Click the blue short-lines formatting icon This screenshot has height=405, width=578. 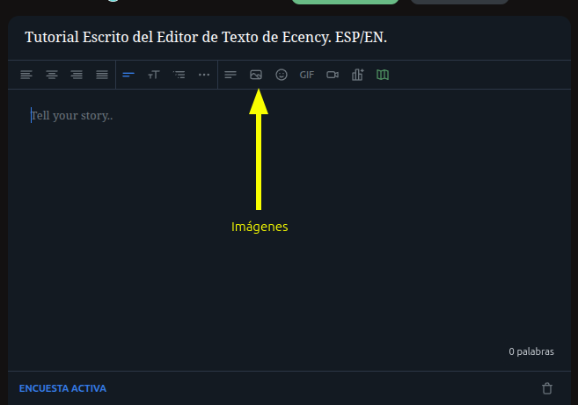click(x=128, y=75)
